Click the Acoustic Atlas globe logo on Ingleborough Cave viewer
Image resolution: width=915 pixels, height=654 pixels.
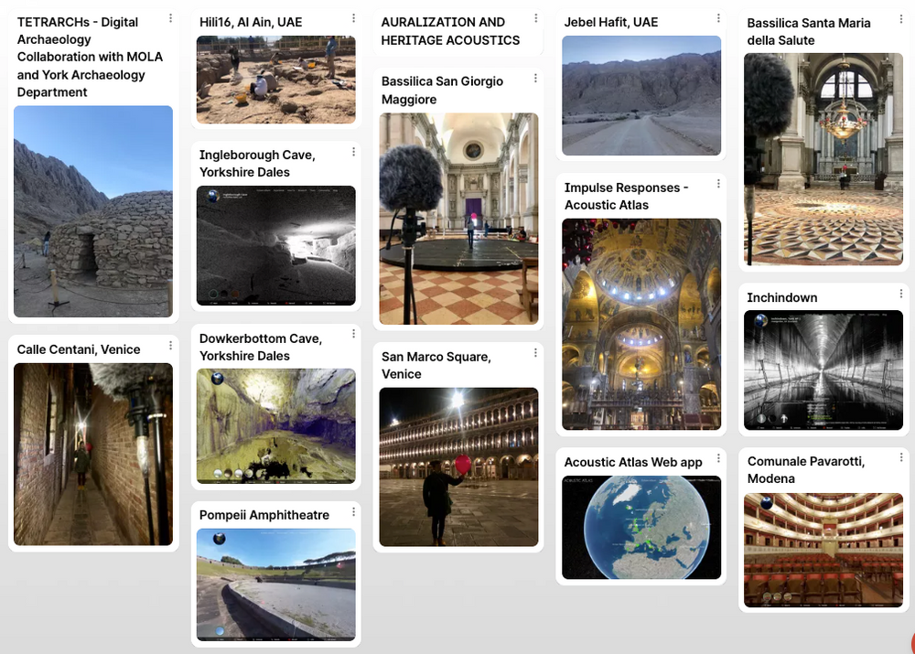pyautogui.click(x=212, y=196)
